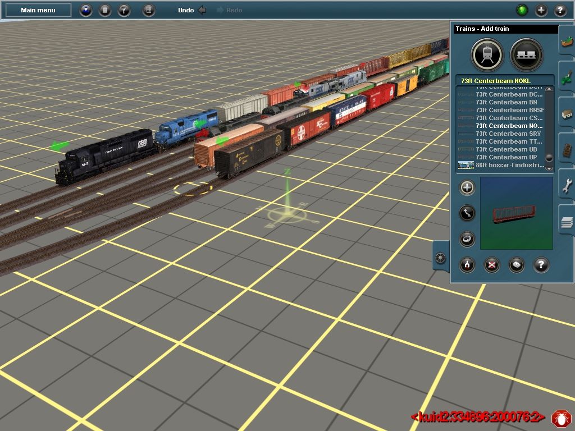Click the Get train picker tool

coord(517,265)
